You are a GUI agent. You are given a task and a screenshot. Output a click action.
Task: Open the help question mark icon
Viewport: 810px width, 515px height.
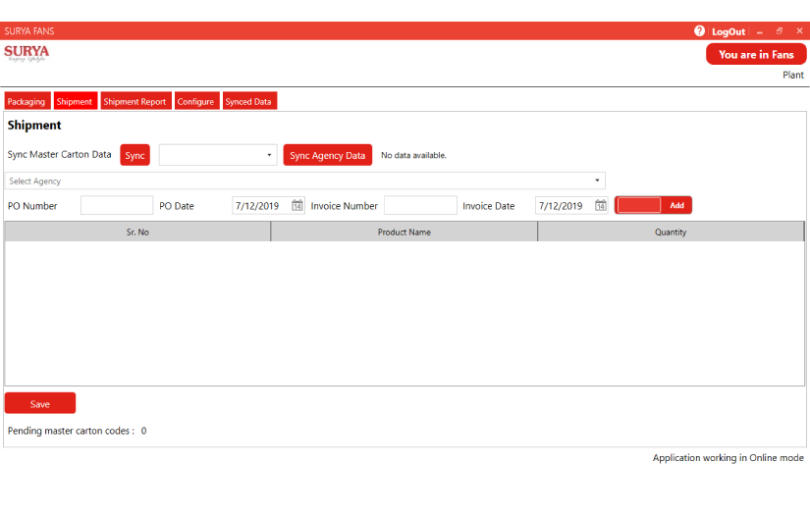click(699, 31)
